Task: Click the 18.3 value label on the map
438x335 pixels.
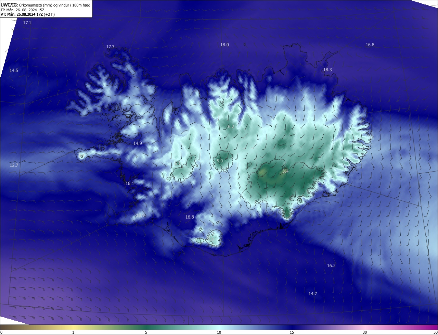Action: (327, 70)
